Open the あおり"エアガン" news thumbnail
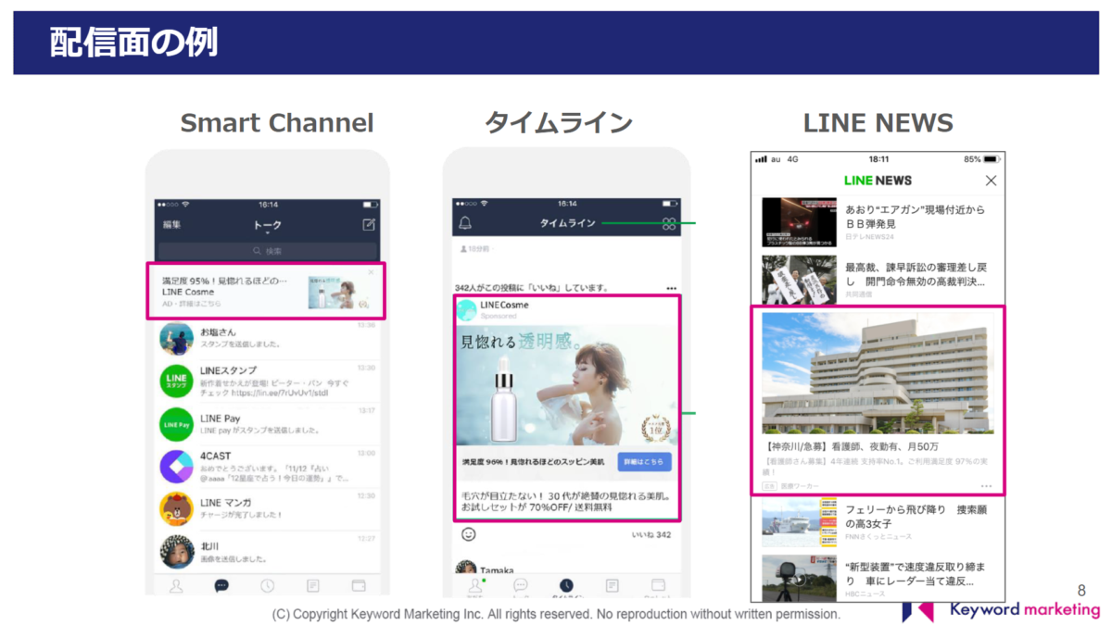 click(x=799, y=222)
